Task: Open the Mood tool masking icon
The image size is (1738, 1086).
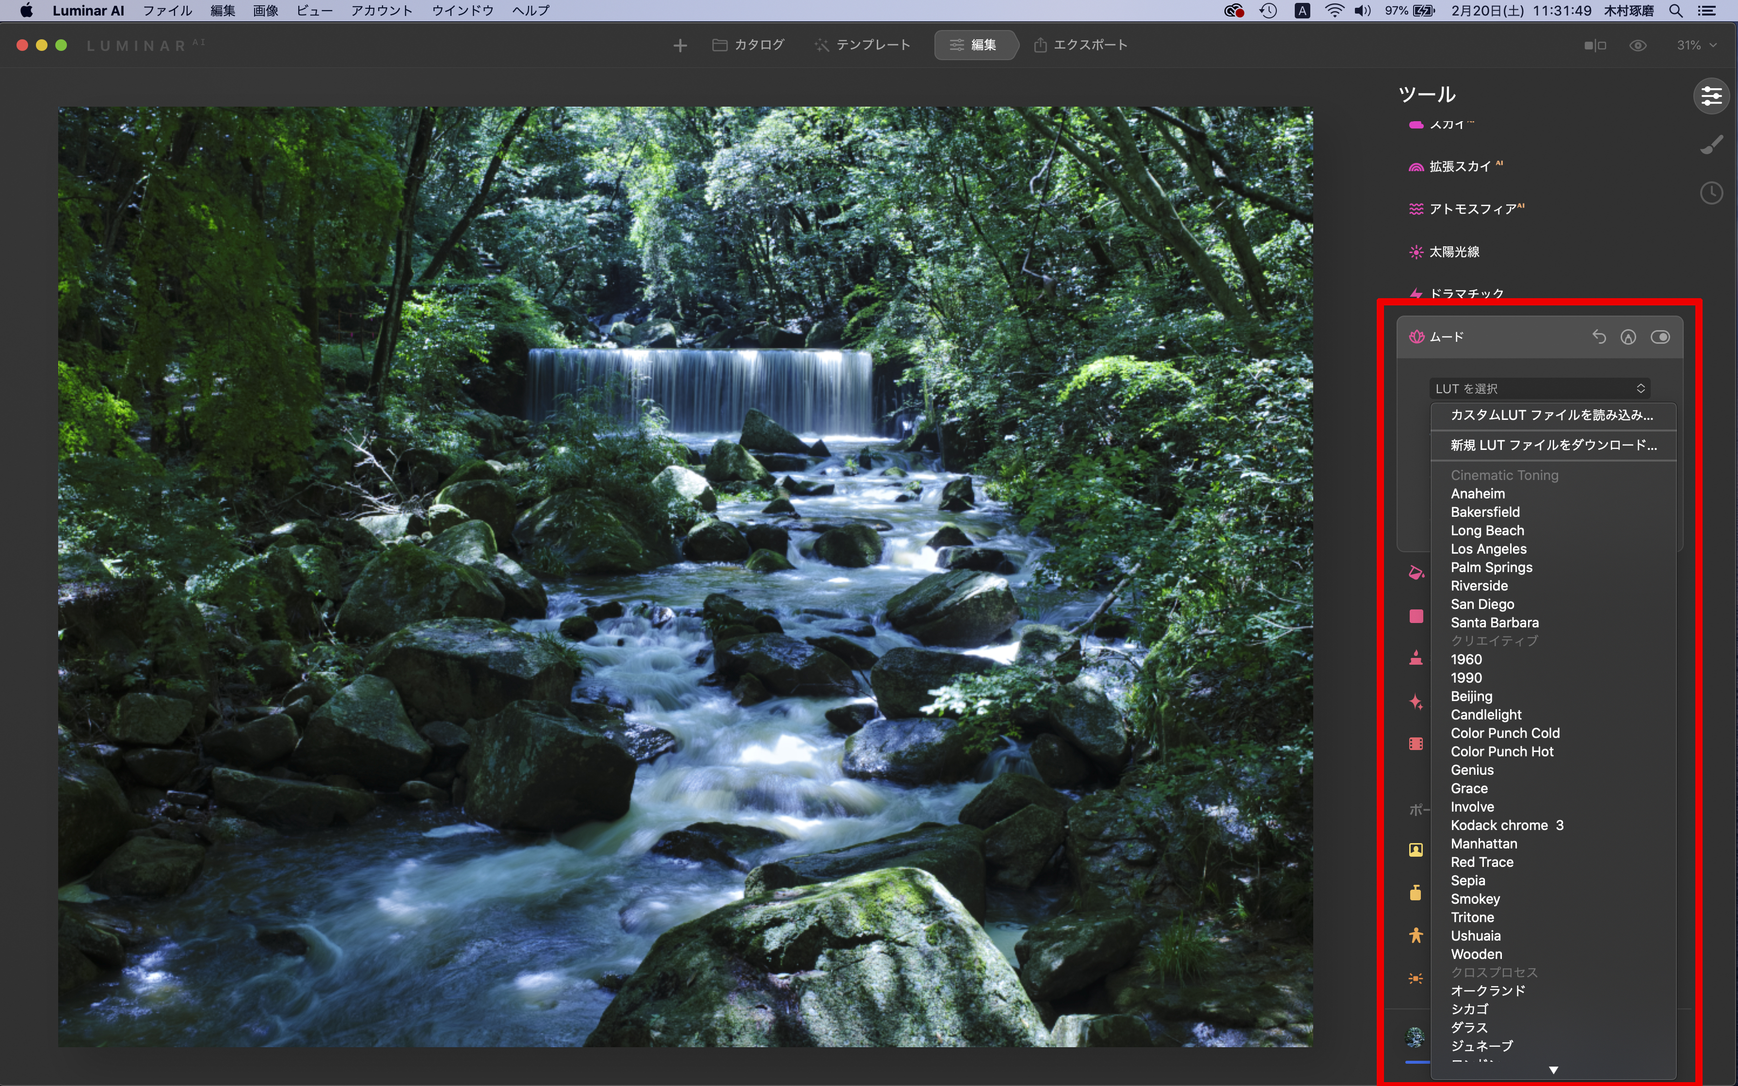Action: pos(1628,337)
